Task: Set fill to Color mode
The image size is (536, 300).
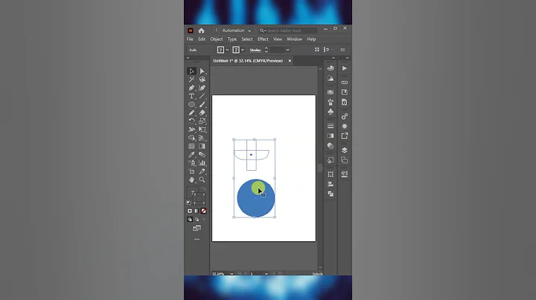Action: (x=190, y=211)
